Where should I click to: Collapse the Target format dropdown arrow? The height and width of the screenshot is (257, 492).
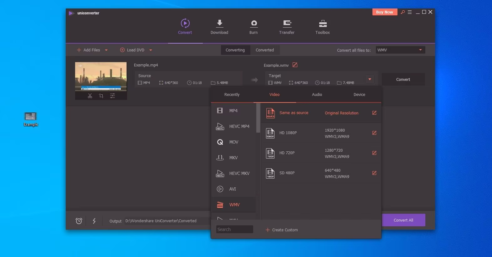[370, 79]
